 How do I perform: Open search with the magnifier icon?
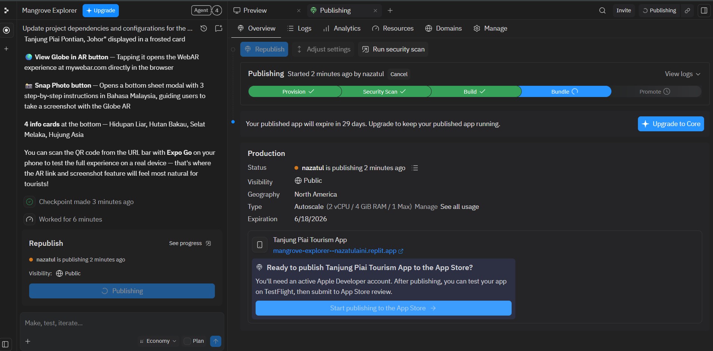click(602, 10)
